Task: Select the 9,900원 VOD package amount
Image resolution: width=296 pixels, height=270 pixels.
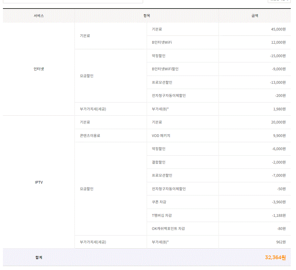Action: pyautogui.click(x=279, y=136)
